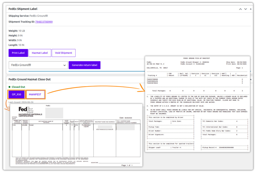Click Void Shipment button
Screen dimensions: 256x173
click(x=63, y=53)
